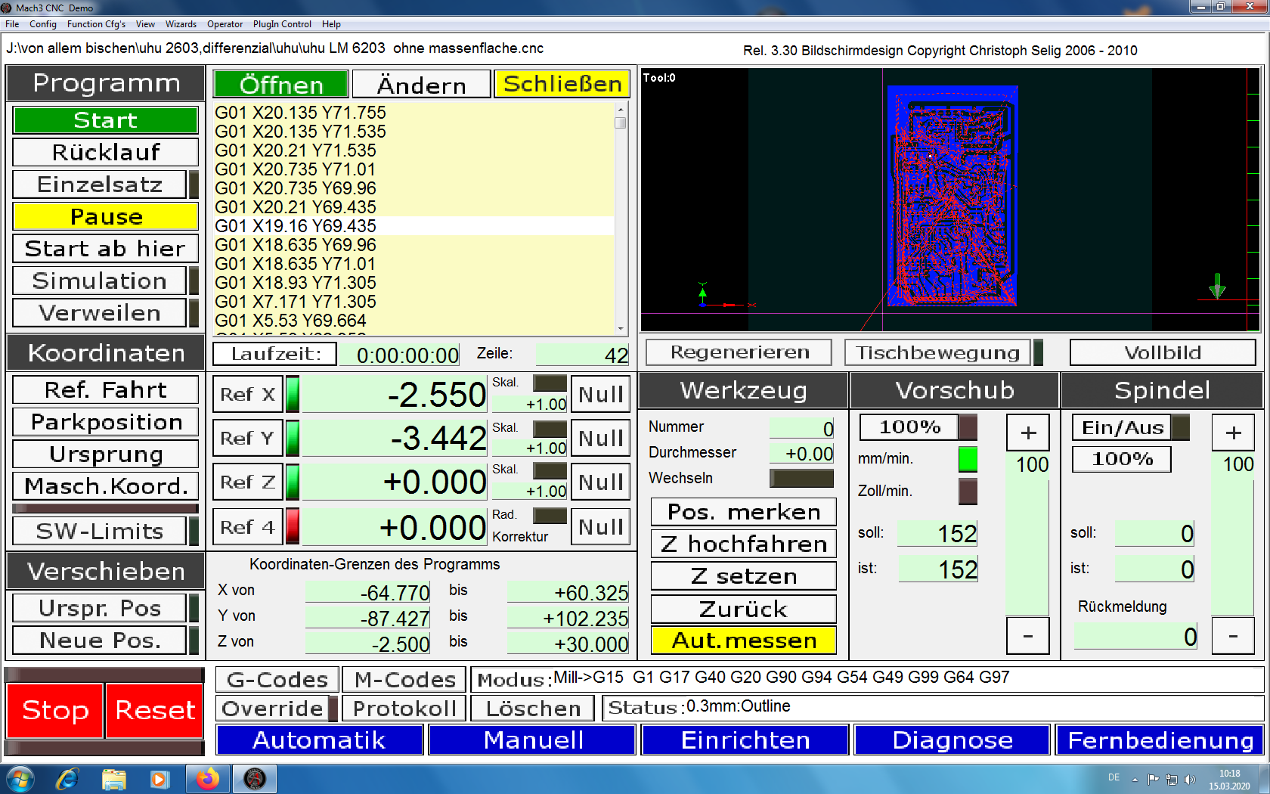Toggle Urspr. Pos offset
The height and width of the screenshot is (794, 1270).
coord(100,608)
